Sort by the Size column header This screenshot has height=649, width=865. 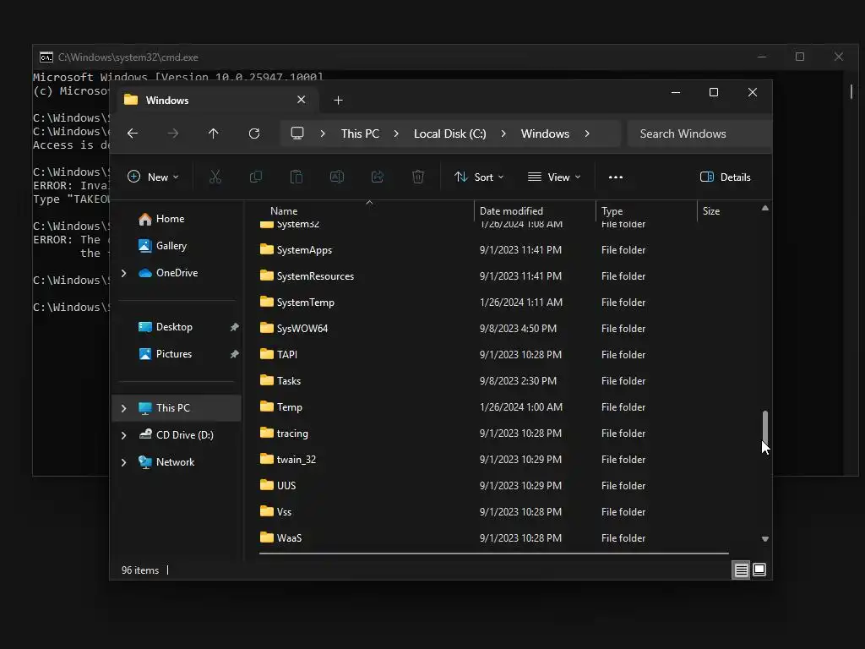tap(711, 211)
